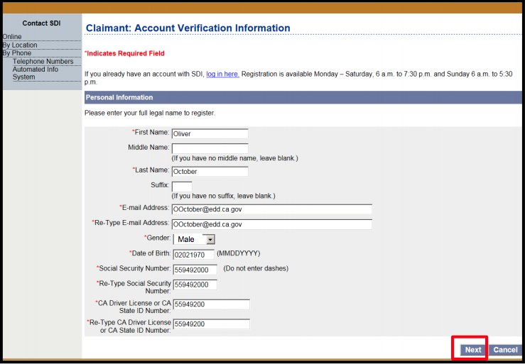Open Automated Info System sidebar link
Viewport: 525px width, 364px height.
click(x=36, y=73)
